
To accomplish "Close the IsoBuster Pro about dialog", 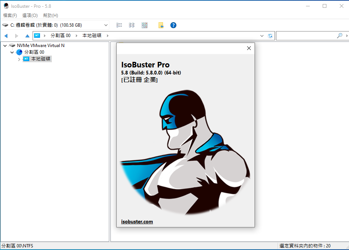I will (x=249, y=48).
